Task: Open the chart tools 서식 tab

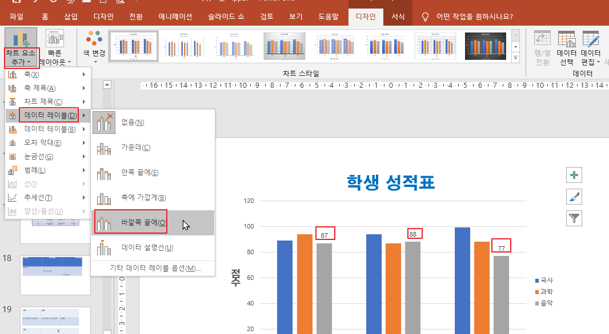Action: (398, 17)
